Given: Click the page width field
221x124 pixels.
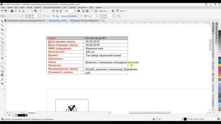Looking at the screenshot, I should [x=32, y=15].
